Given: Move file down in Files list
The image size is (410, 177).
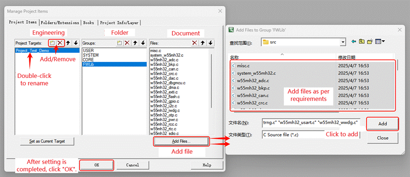Looking at the screenshot, I should point(210,43).
